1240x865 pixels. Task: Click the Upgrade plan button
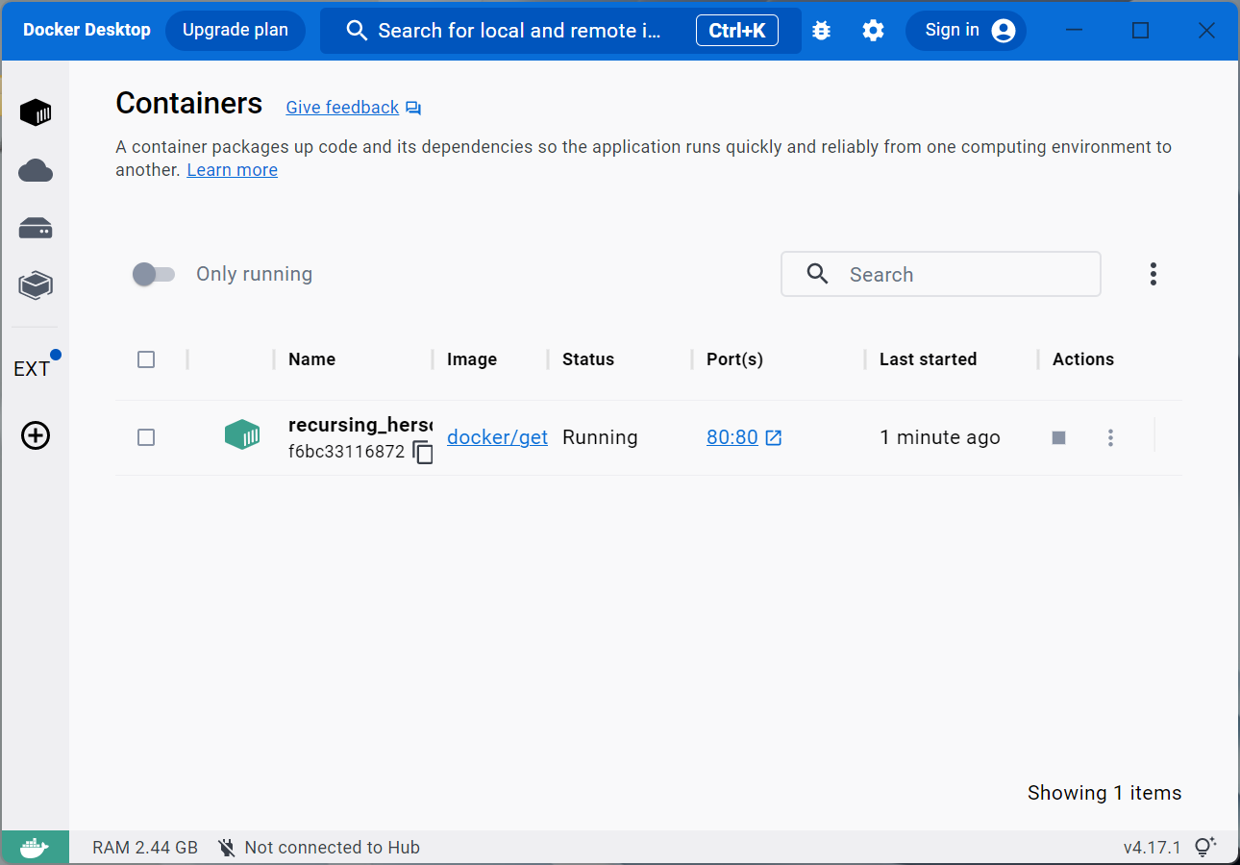click(x=236, y=31)
